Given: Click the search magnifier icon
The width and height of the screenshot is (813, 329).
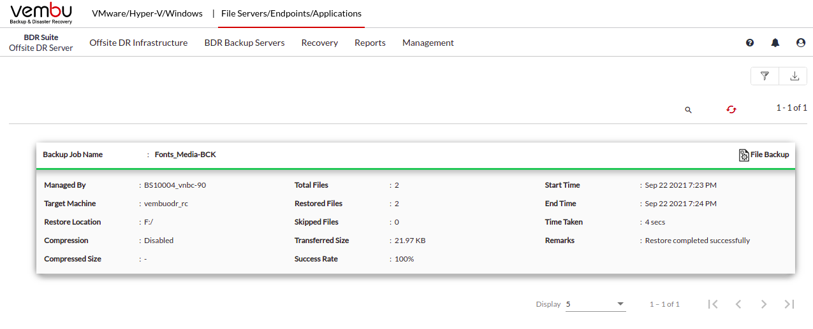Looking at the screenshot, I should [688, 109].
